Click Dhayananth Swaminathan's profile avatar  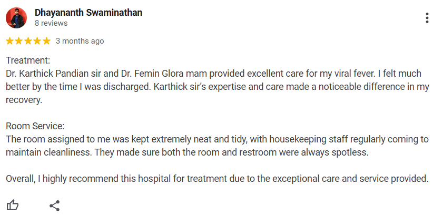[x=16, y=18]
